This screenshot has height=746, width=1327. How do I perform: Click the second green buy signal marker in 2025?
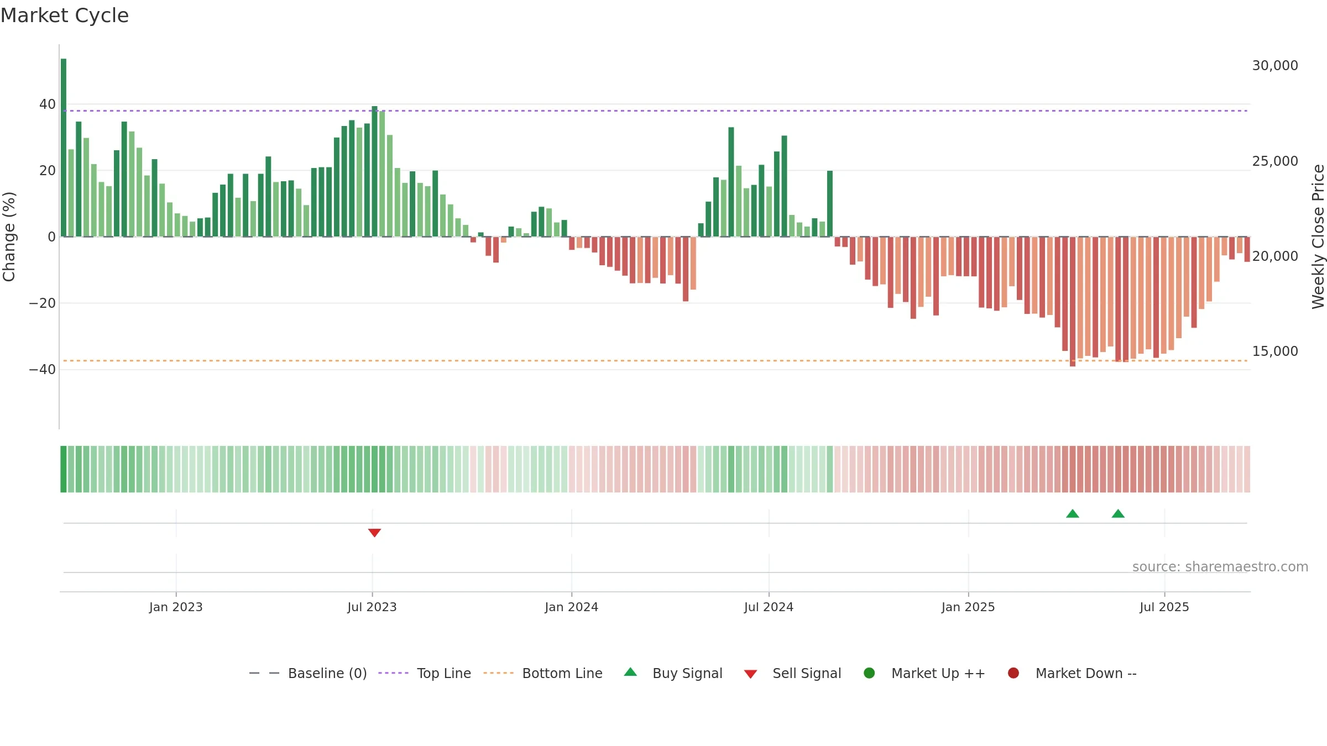[1118, 513]
